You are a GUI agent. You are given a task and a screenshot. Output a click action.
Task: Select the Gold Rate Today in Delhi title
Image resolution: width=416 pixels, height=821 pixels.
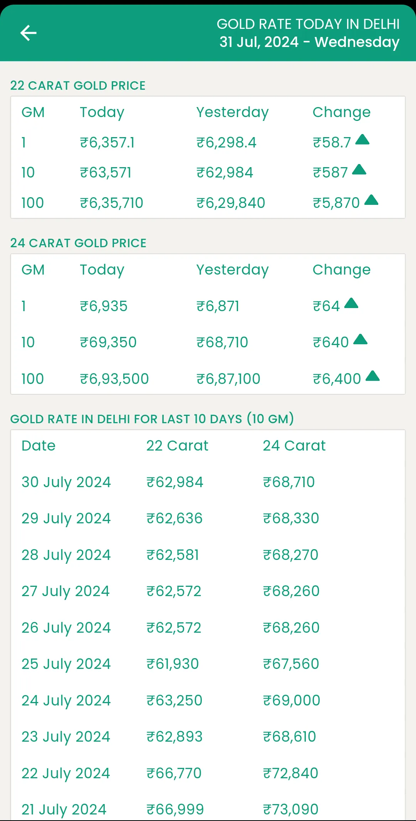pyautogui.click(x=308, y=24)
